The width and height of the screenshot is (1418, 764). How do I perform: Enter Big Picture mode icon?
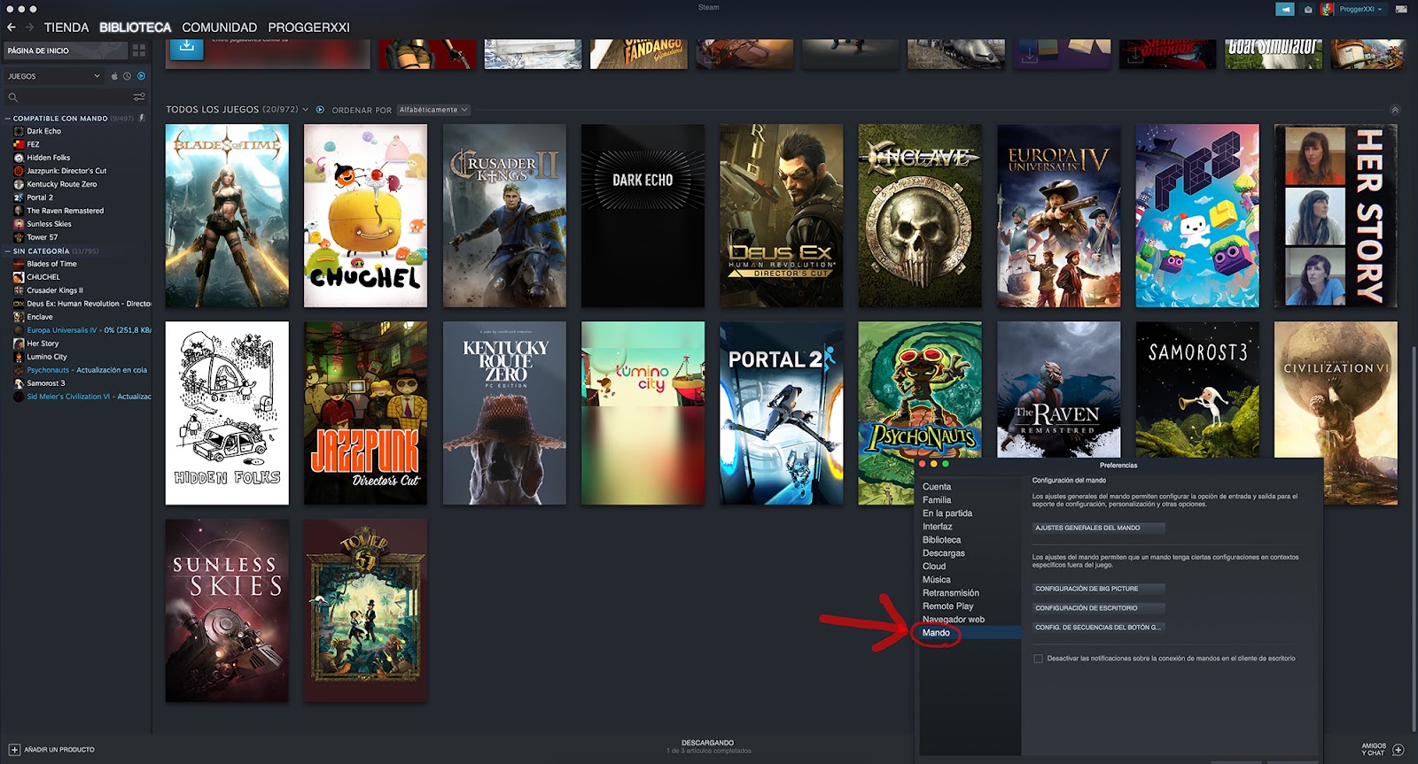point(1401,9)
